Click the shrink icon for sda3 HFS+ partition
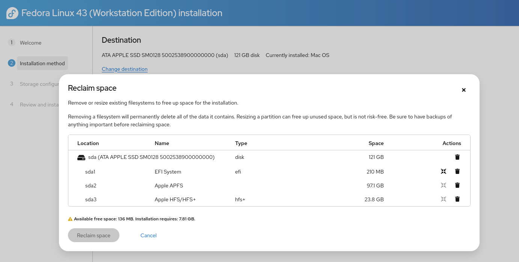The height and width of the screenshot is (262, 519). (x=444, y=199)
